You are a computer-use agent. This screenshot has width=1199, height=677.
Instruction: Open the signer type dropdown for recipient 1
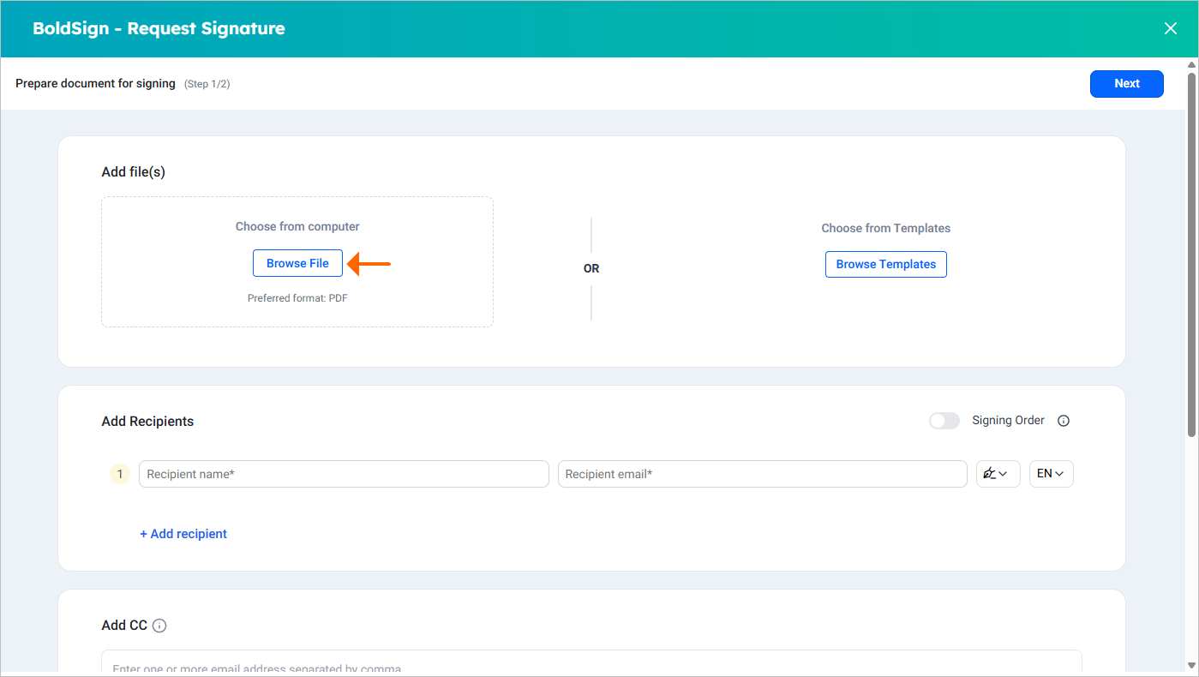[x=998, y=474]
